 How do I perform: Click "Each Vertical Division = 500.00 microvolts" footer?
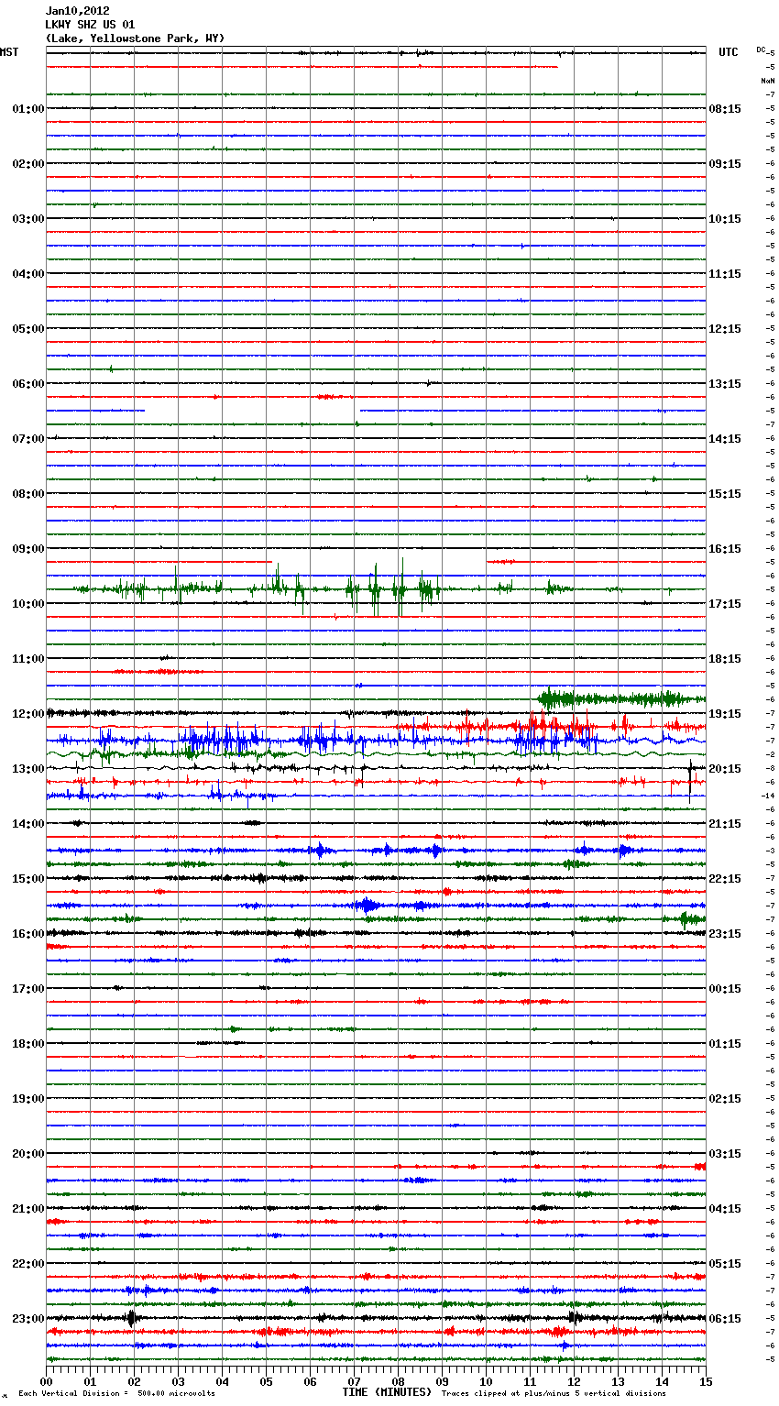[x=116, y=1394]
